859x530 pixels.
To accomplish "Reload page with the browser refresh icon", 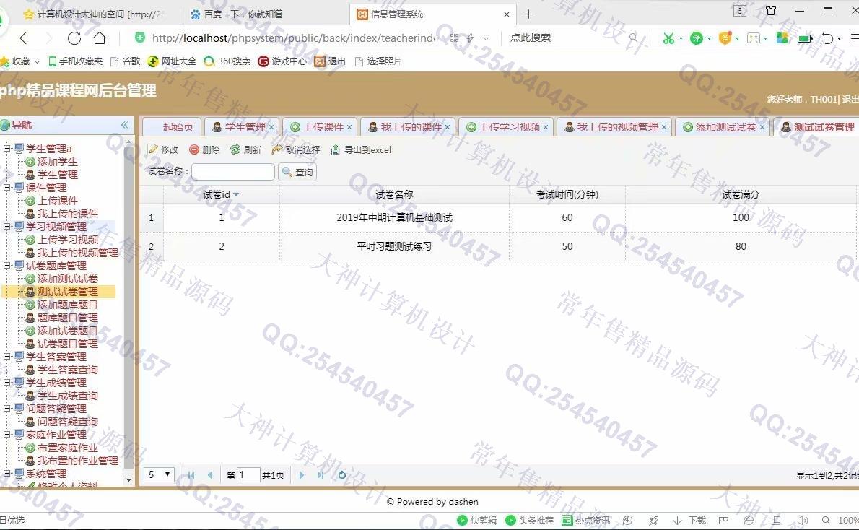I will tap(74, 38).
